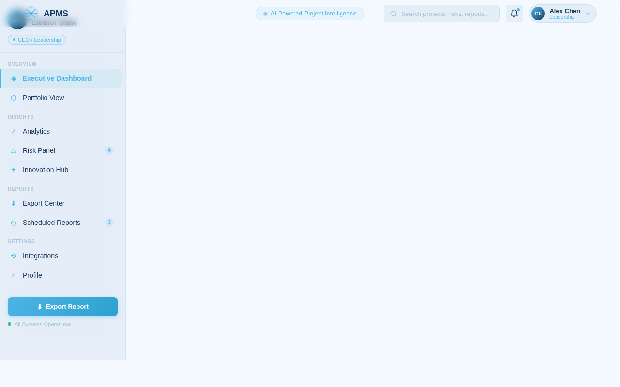Viewport: 620px width, 387px height.
Task: Click the CEO / Leadership role badge
Action: (x=37, y=40)
